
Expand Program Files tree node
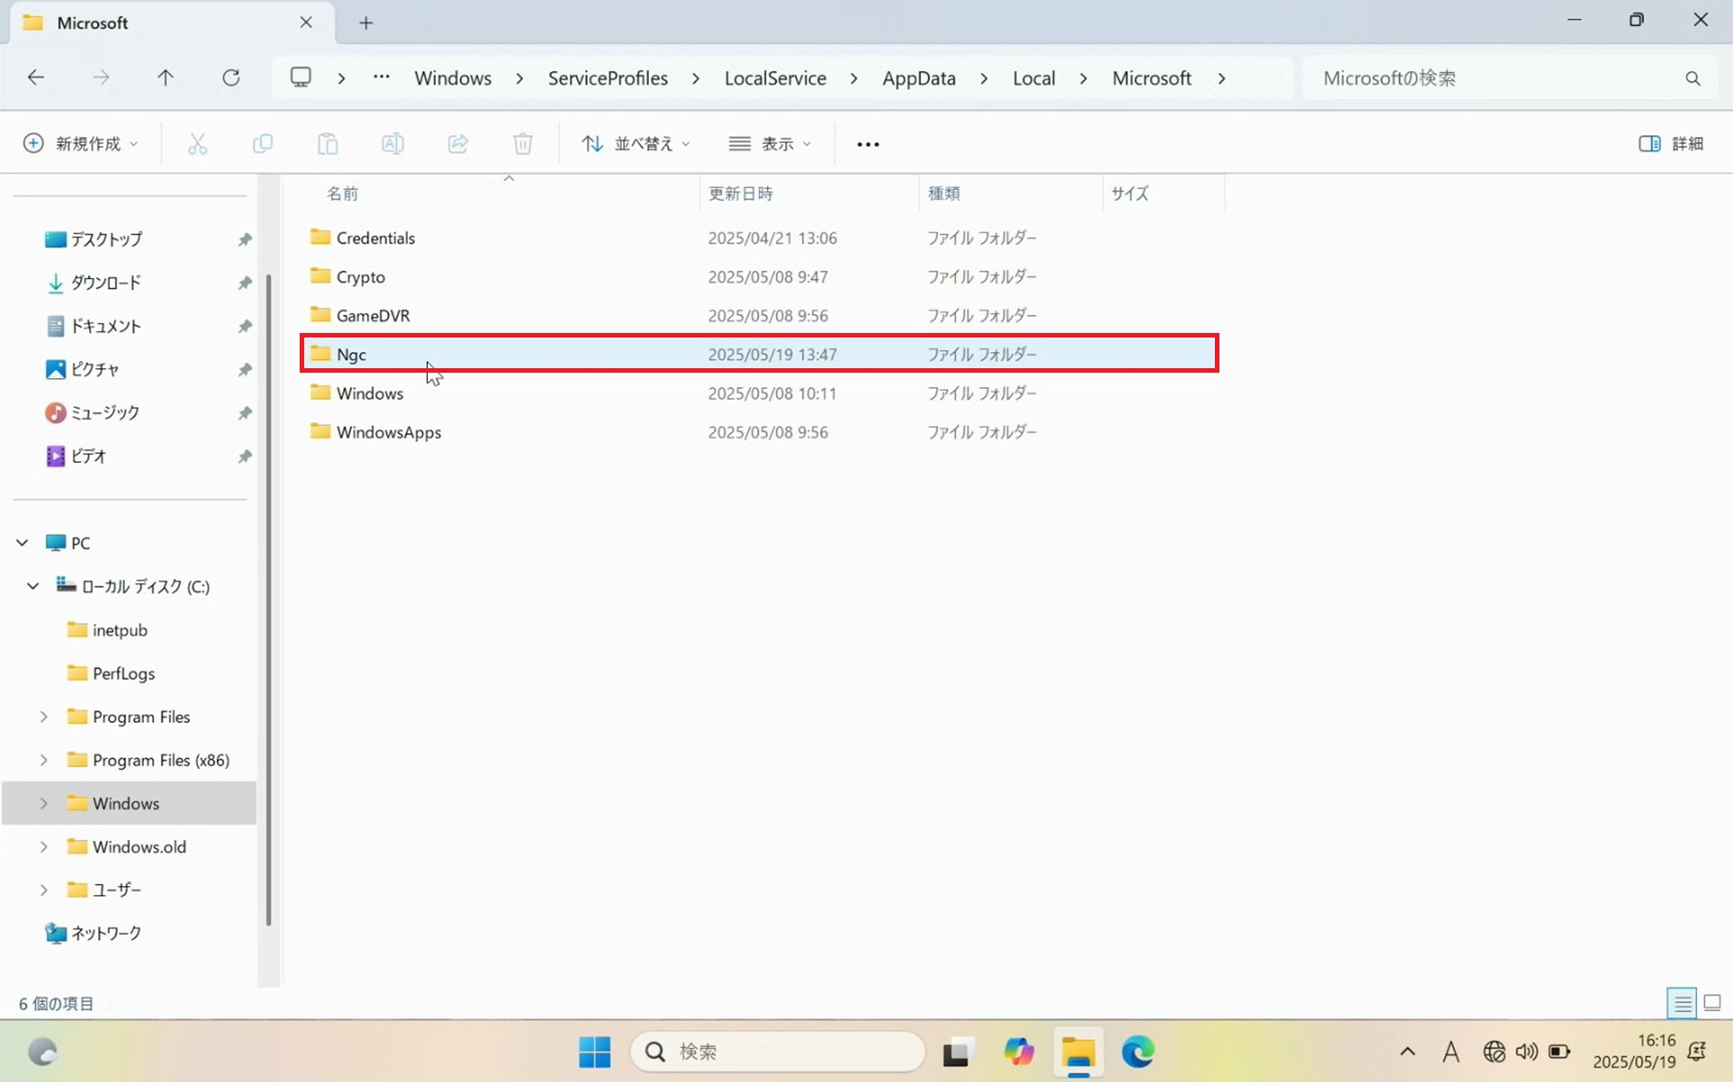(x=43, y=717)
